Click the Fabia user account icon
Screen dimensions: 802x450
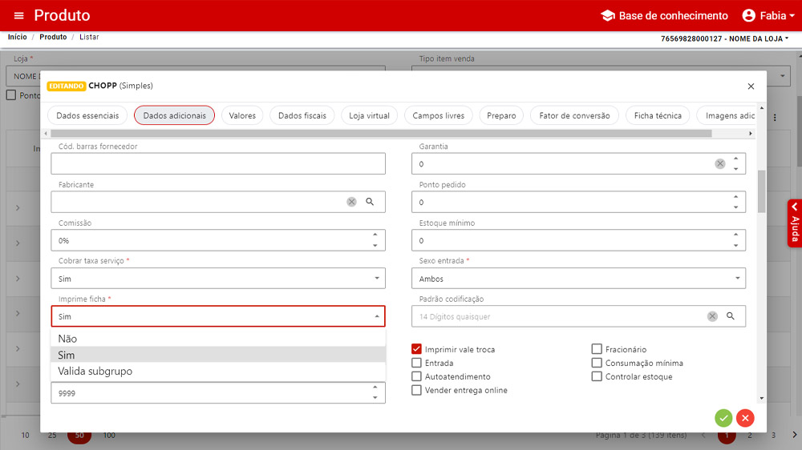pyautogui.click(x=749, y=16)
